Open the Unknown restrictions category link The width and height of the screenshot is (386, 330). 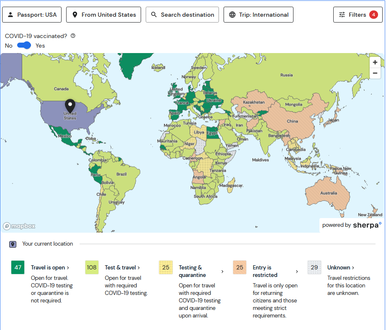tap(341, 267)
